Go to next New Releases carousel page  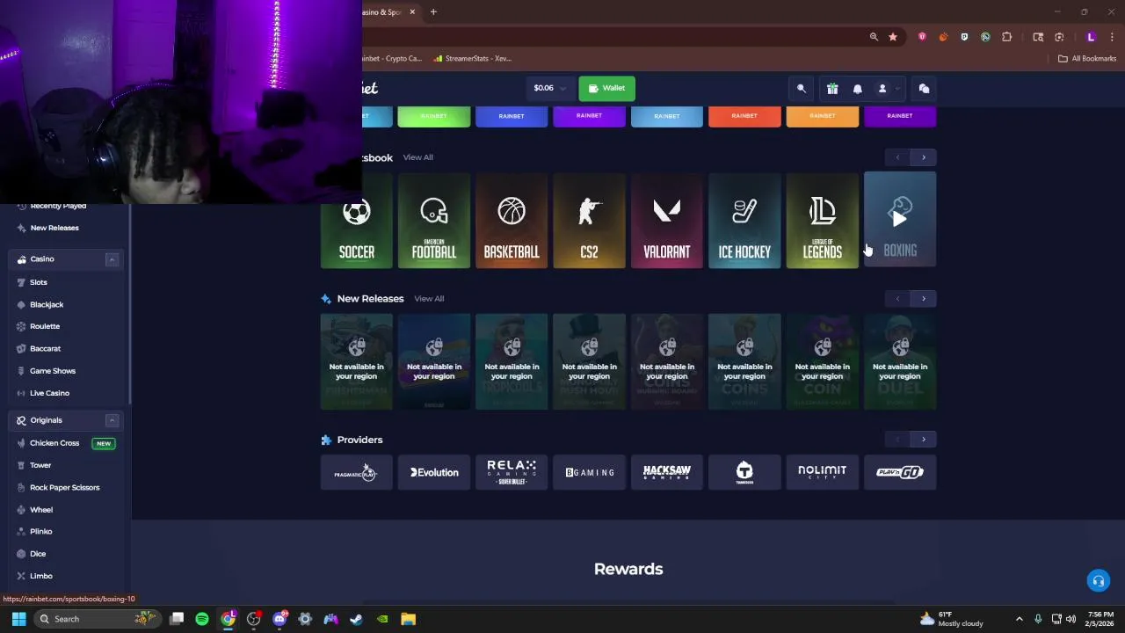pyautogui.click(x=924, y=299)
